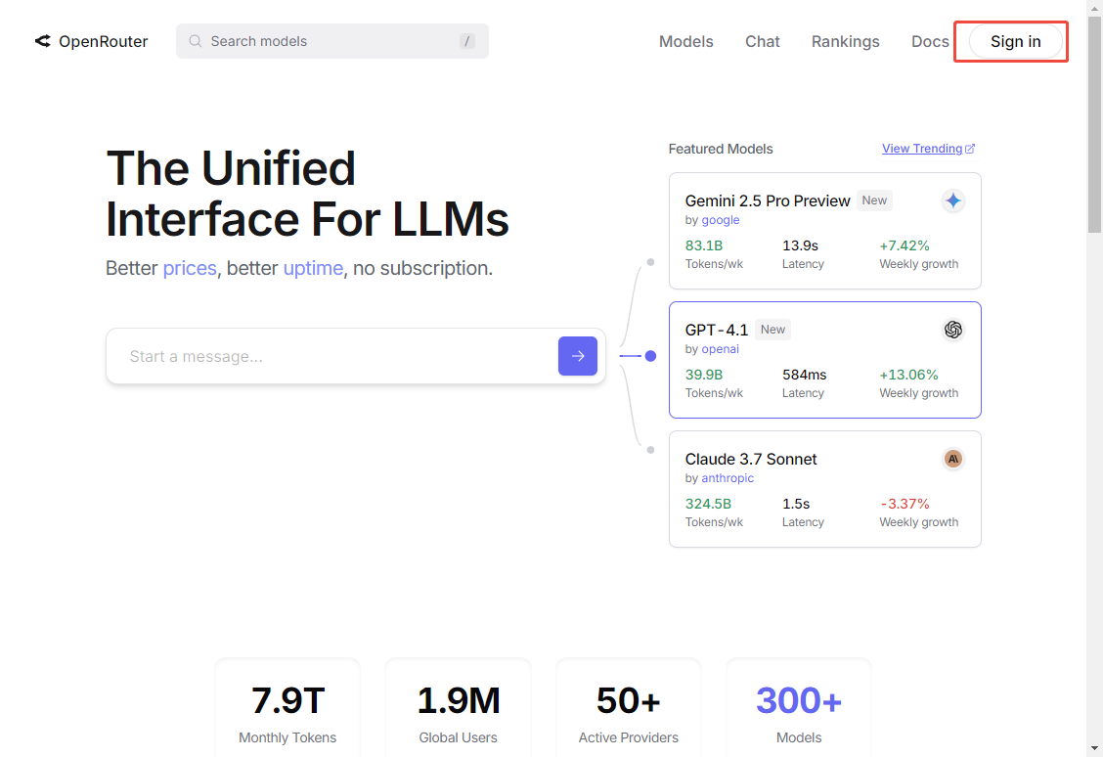Go to the Chat page
The width and height of the screenshot is (1103, 757).
[763, 41]
